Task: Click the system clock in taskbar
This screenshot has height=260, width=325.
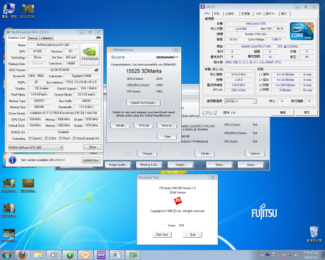Action: click(x=311, y=255)
